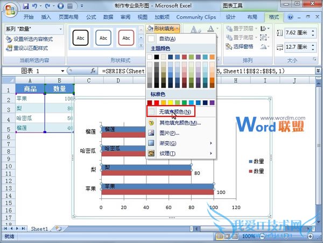Apply red outline Abc shape style

coord(126,38)
